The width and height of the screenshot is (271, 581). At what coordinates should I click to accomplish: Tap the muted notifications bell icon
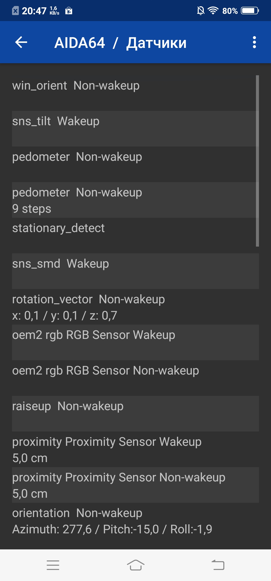(x=200, y=11)
